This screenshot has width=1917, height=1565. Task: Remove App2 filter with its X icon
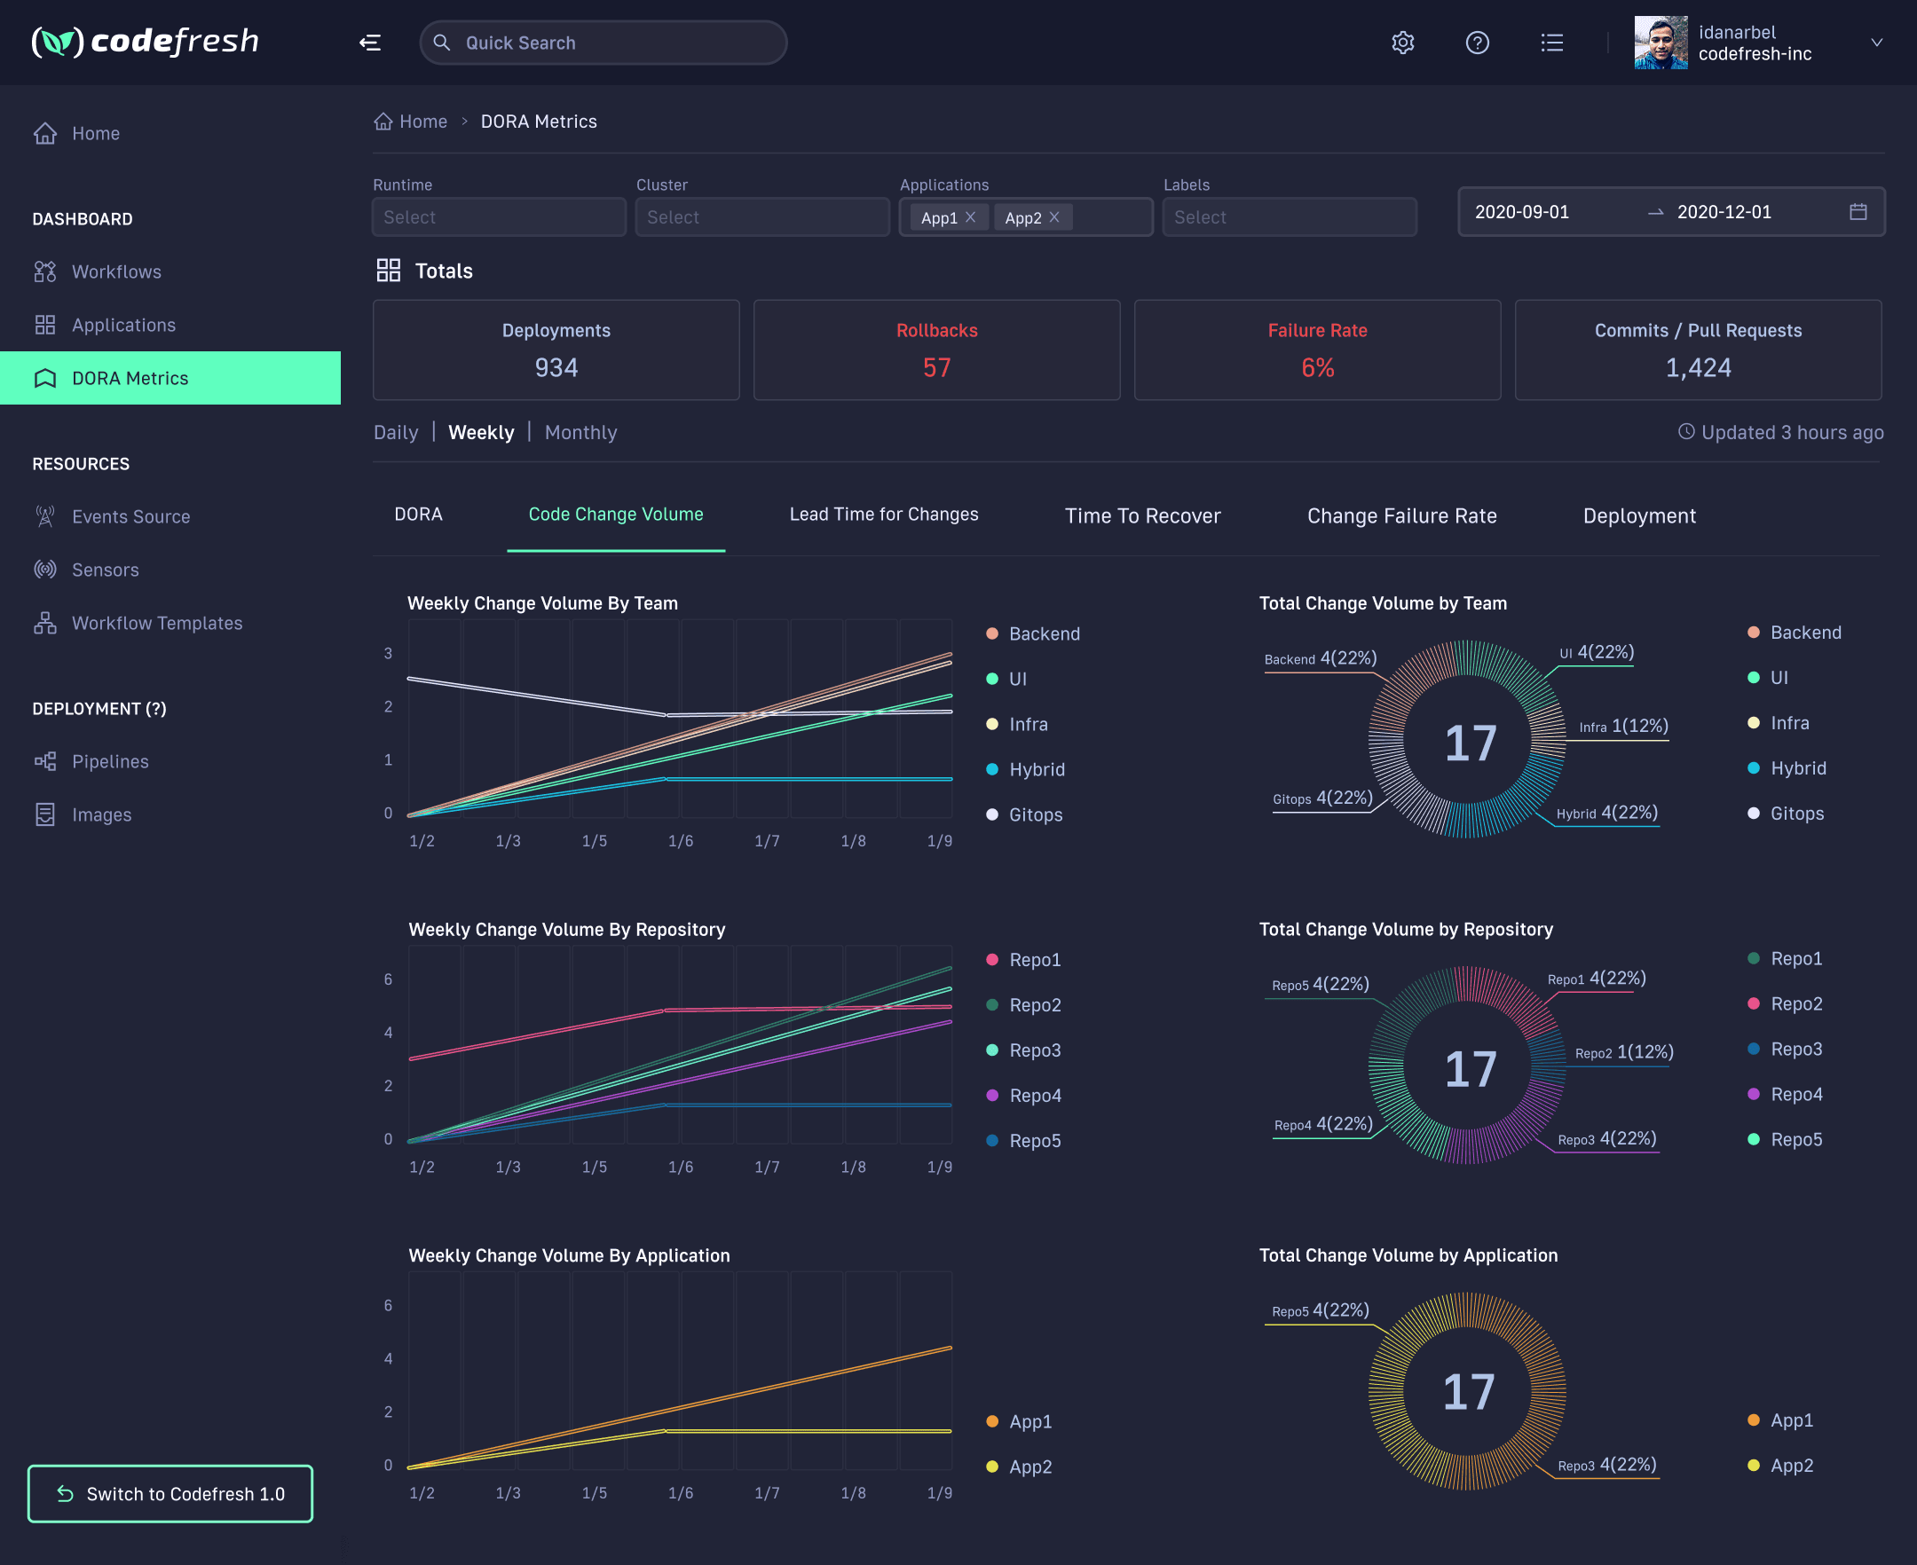click(x=1054, y=217)
